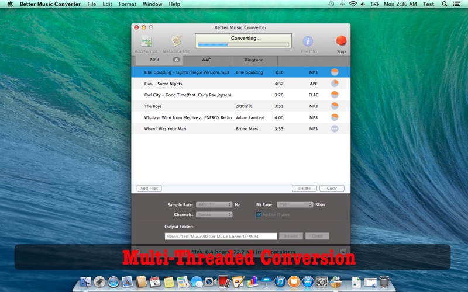Click the Clear button
468x292 pixels.
(x=332, y=188)
